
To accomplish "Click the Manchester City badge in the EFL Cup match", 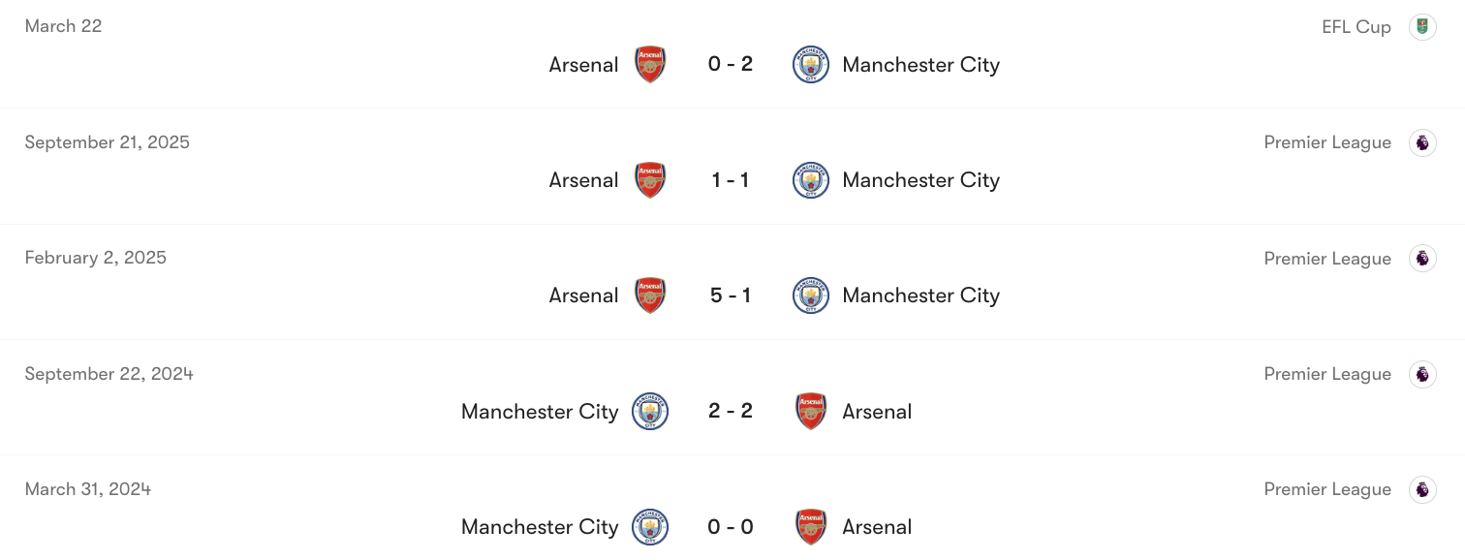I will tap(810, 64).
